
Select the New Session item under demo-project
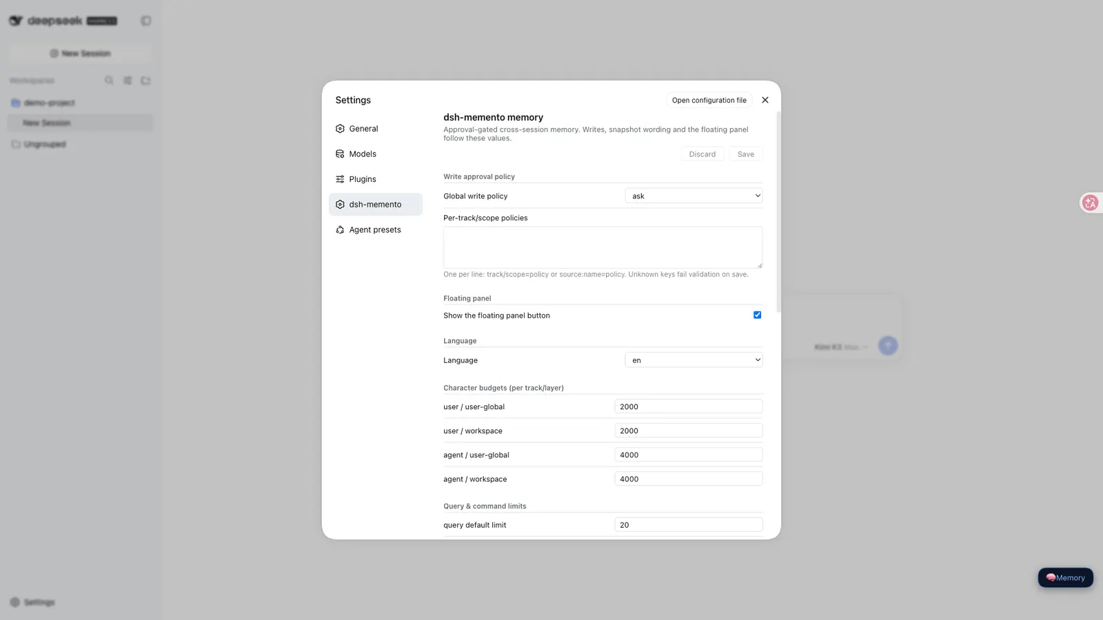[80, 123]
